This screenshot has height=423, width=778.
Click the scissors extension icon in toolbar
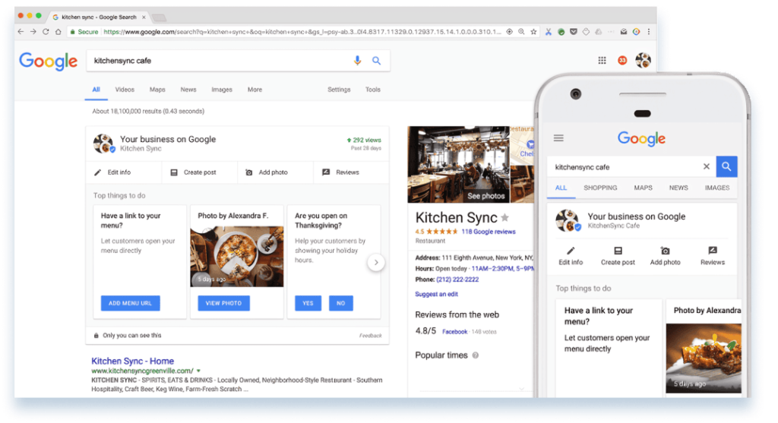[549, 31]
